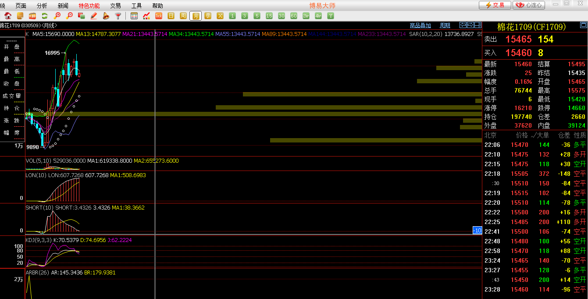Open the 特色功能 menu
The width and height of the screenshot is (588, 299).
pyautogui.click(x=89, y=6)
